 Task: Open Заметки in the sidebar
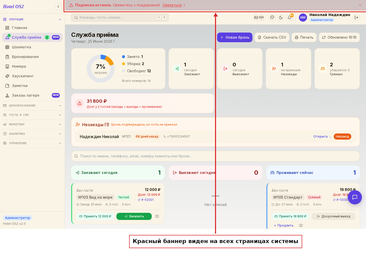32,86
